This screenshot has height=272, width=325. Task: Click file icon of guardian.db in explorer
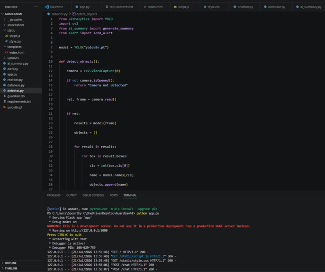(5, 96)
